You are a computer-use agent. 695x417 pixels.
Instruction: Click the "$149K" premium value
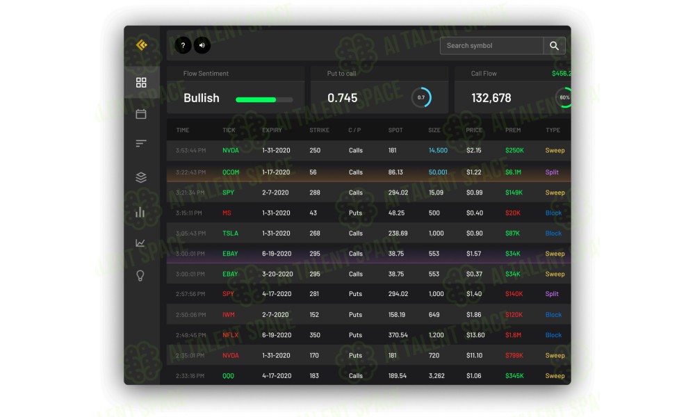(514, 193)
